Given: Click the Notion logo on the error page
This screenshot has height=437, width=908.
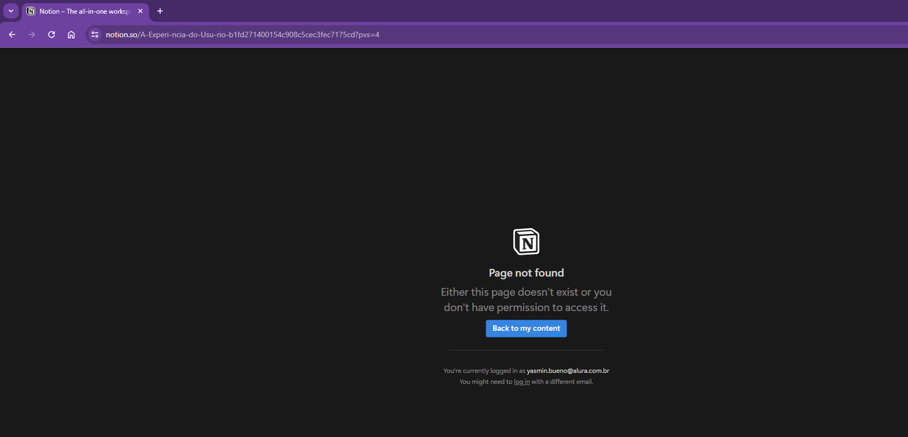Looking at the screenshot, I should pyautogui.click(x=526, y=242).
